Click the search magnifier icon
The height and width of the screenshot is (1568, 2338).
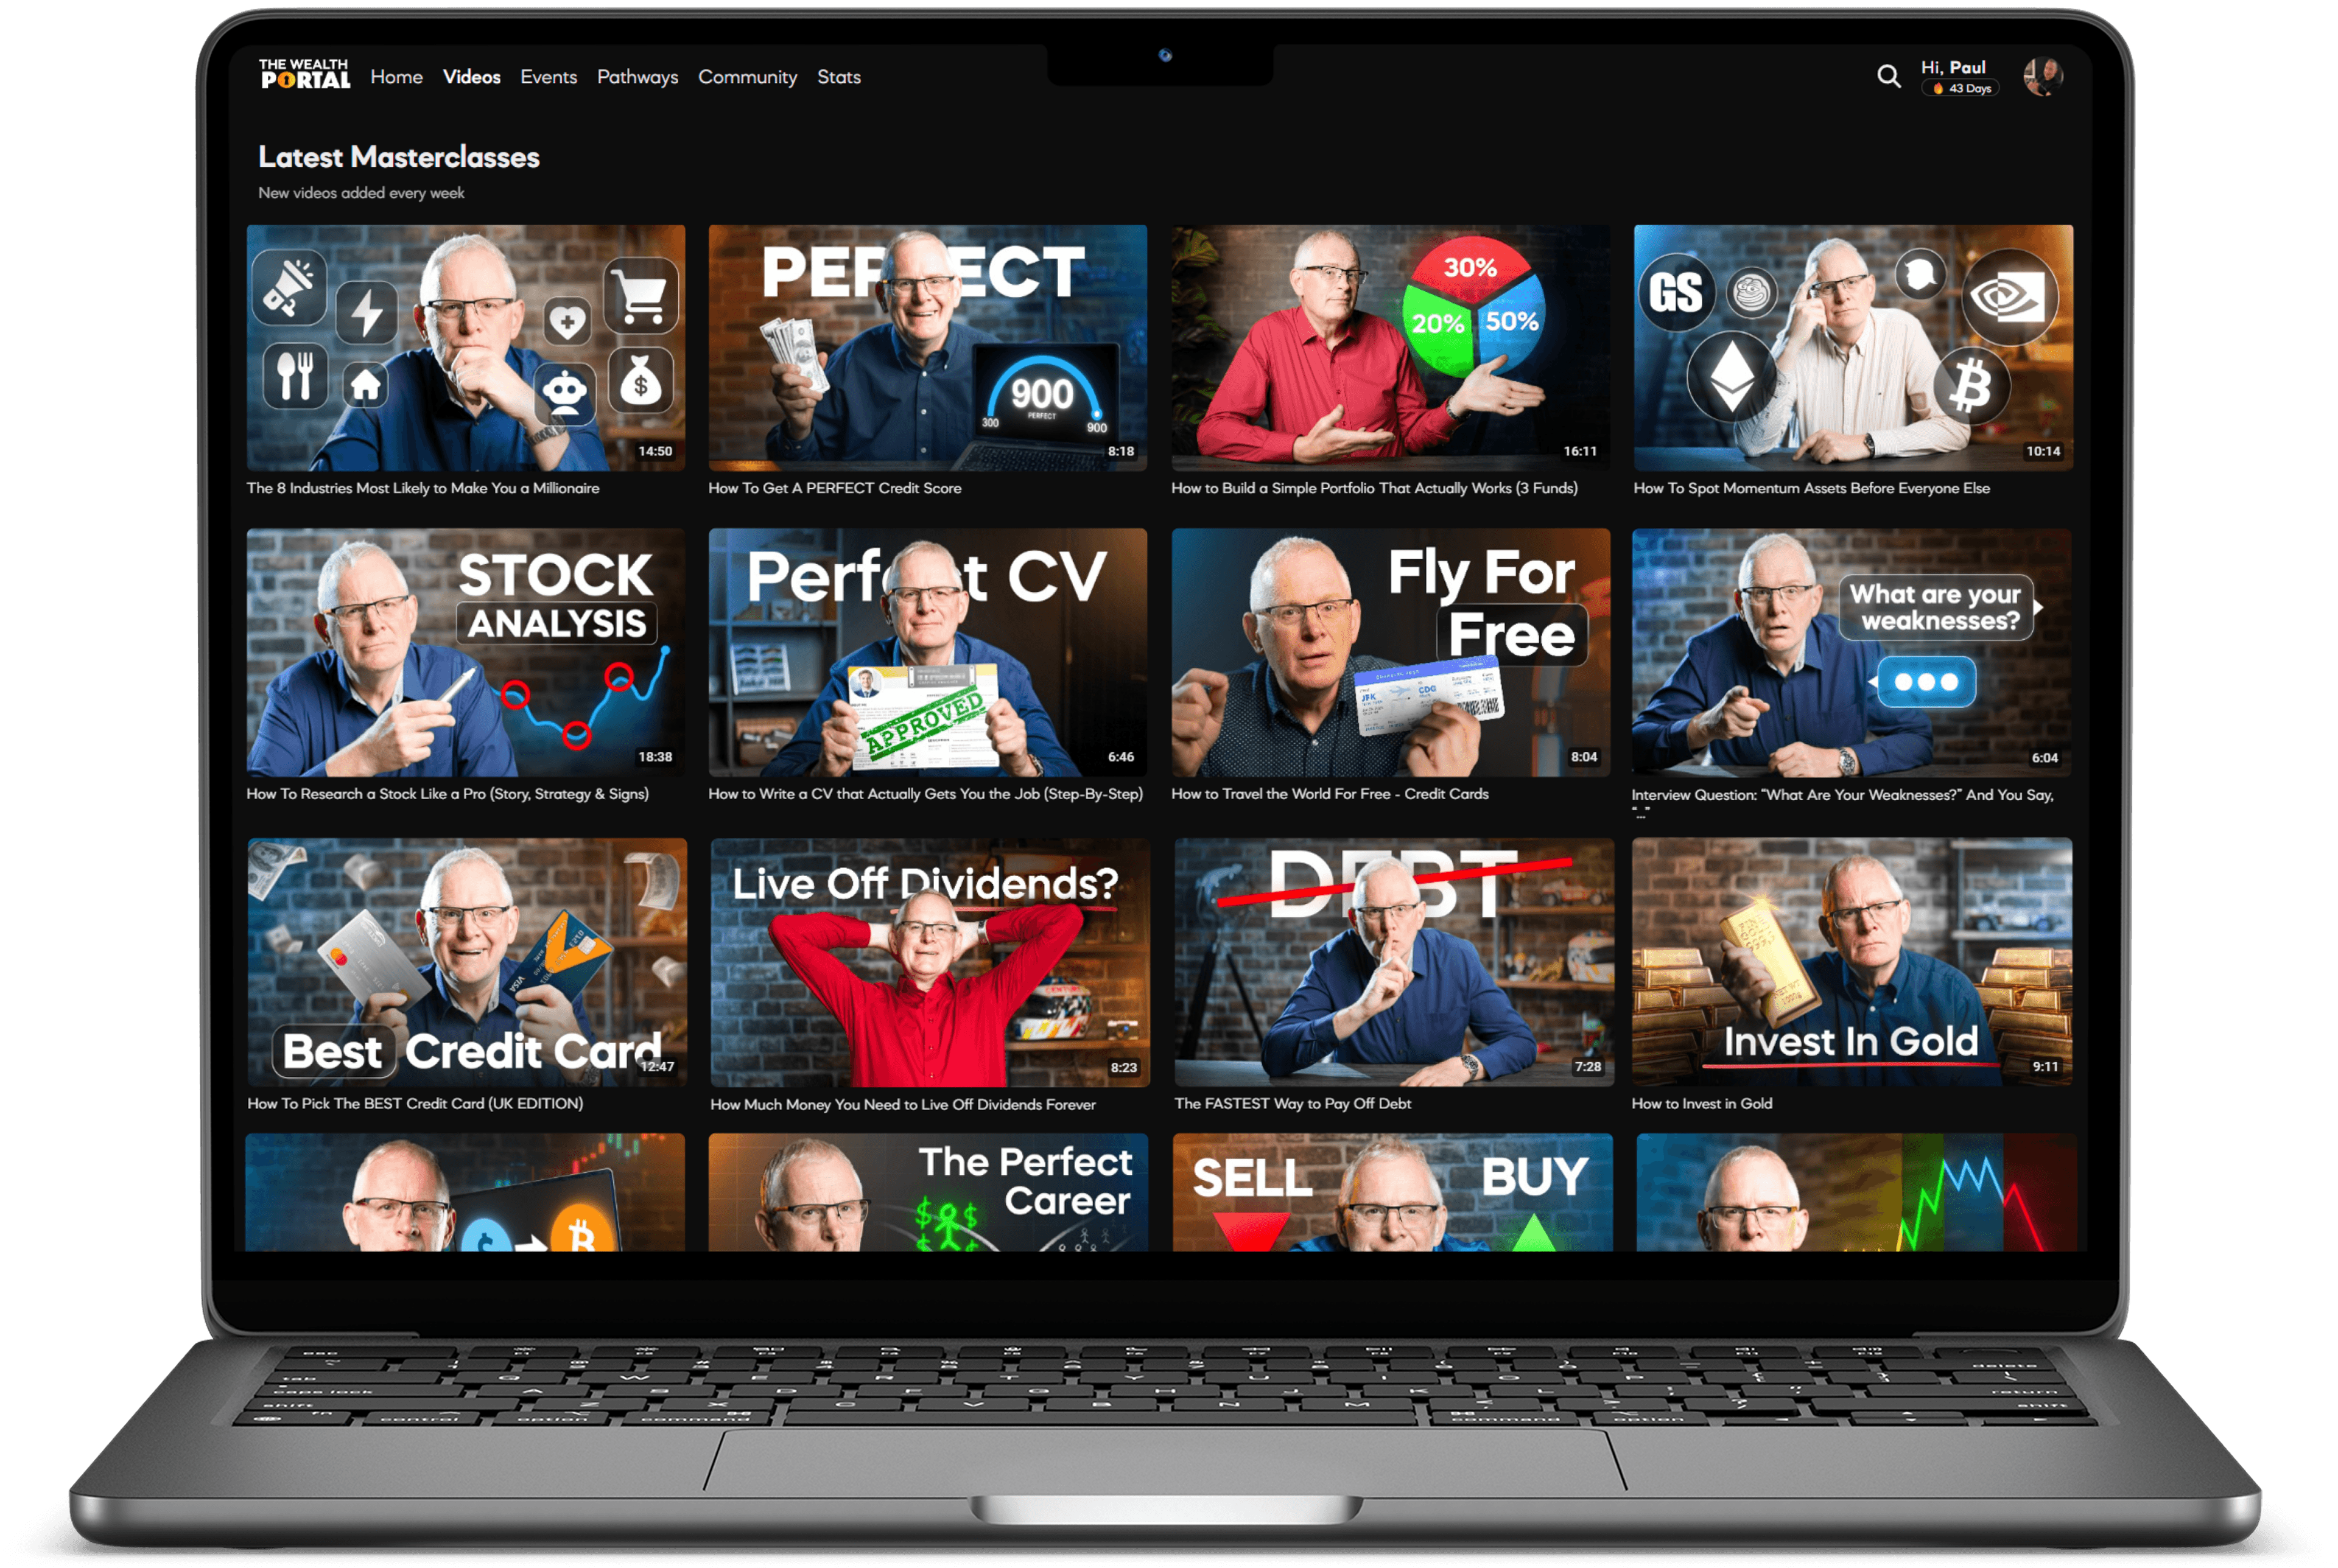click(x=1888, y=77)
